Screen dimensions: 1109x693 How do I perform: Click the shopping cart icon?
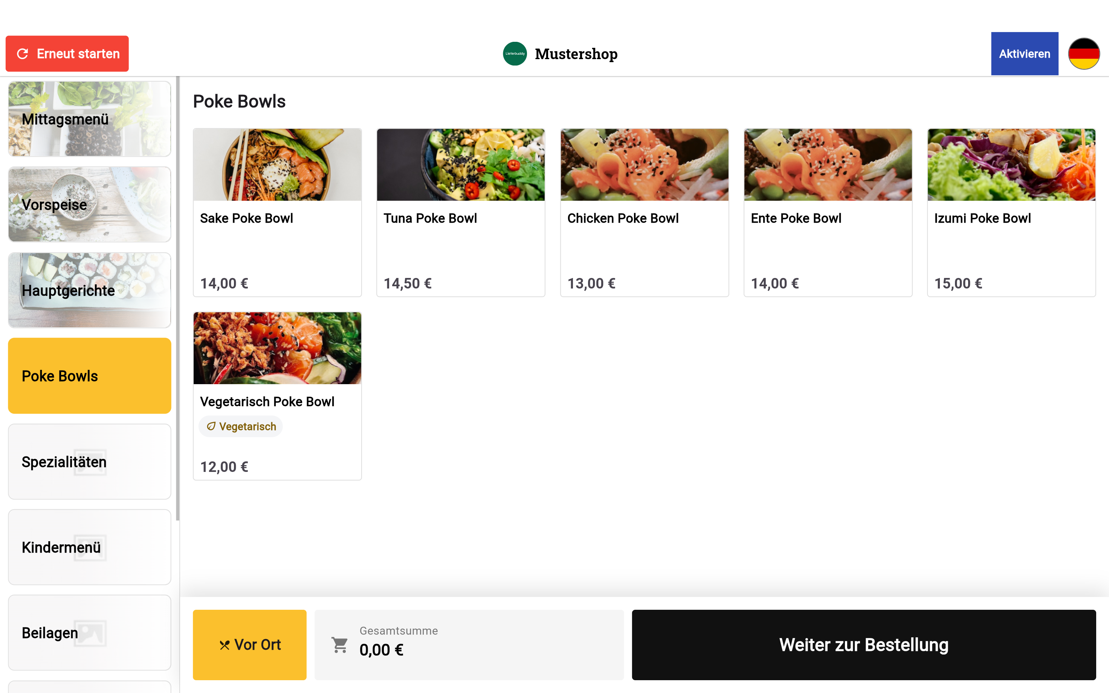pos(339,645)
